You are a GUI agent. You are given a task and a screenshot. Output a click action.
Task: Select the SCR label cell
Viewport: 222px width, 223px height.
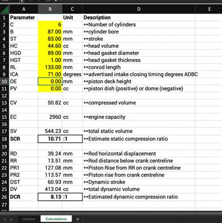click(23, 139)
